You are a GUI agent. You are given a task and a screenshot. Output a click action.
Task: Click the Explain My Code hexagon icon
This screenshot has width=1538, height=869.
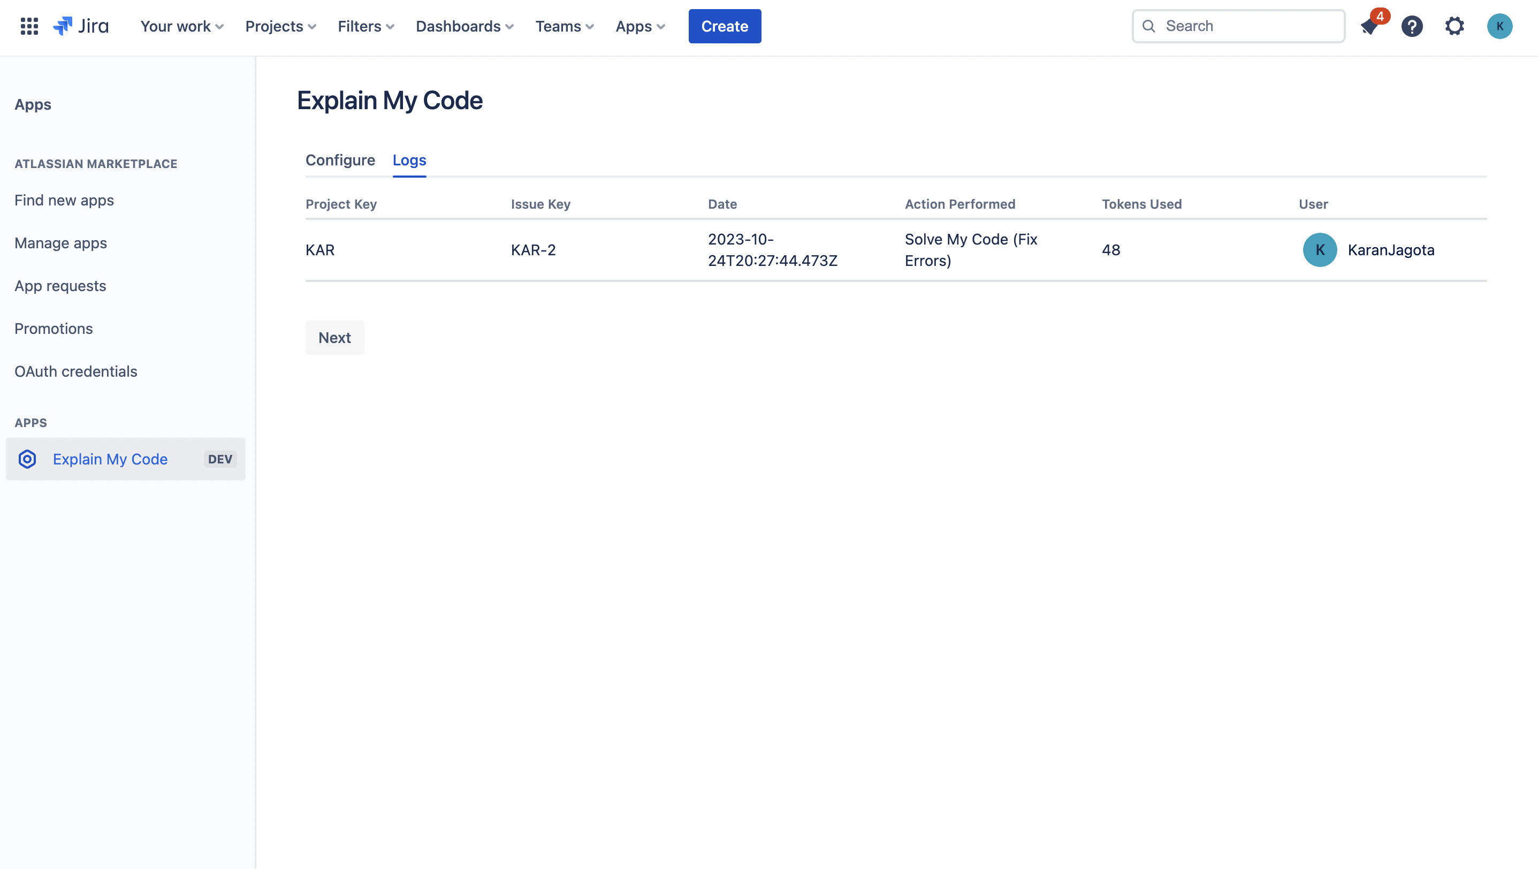(27, 459)
